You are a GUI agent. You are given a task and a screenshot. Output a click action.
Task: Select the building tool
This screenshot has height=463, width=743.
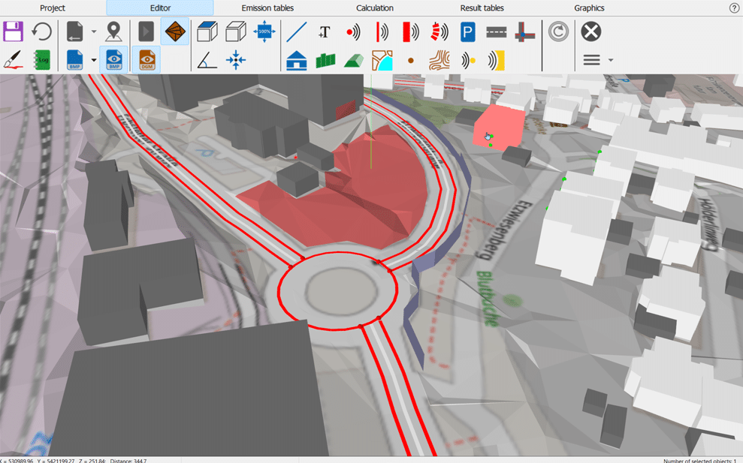tap(297, 60)
